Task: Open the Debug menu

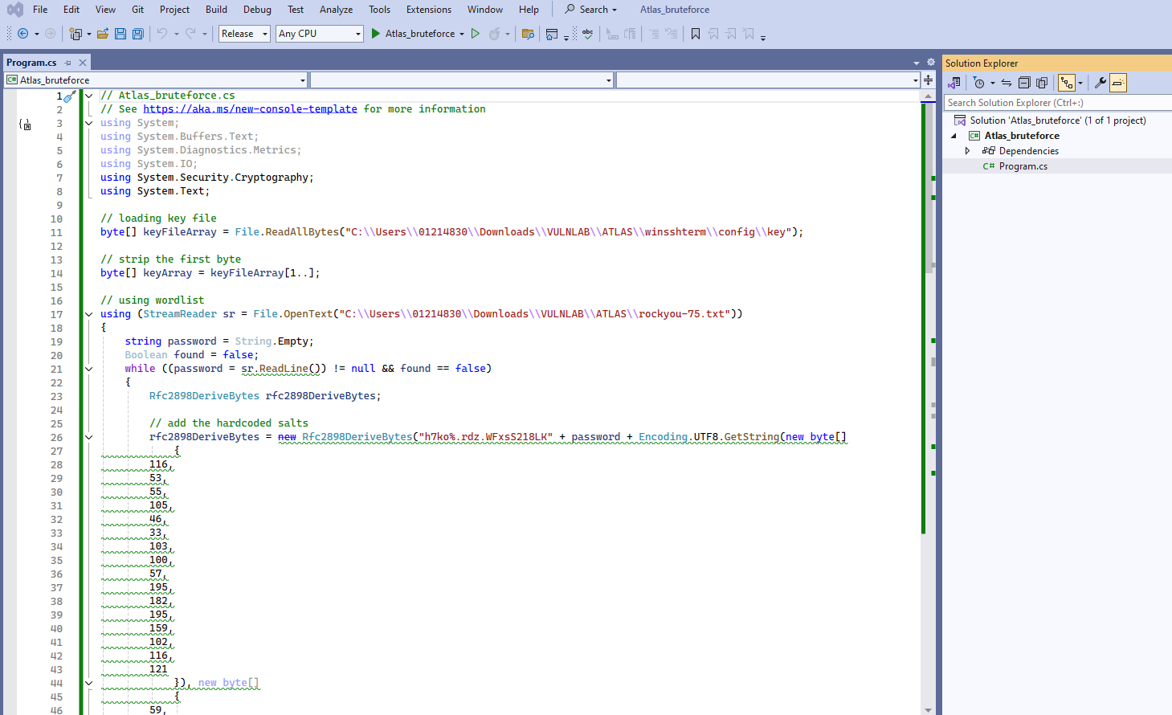Action: click(x=257, y=10)
